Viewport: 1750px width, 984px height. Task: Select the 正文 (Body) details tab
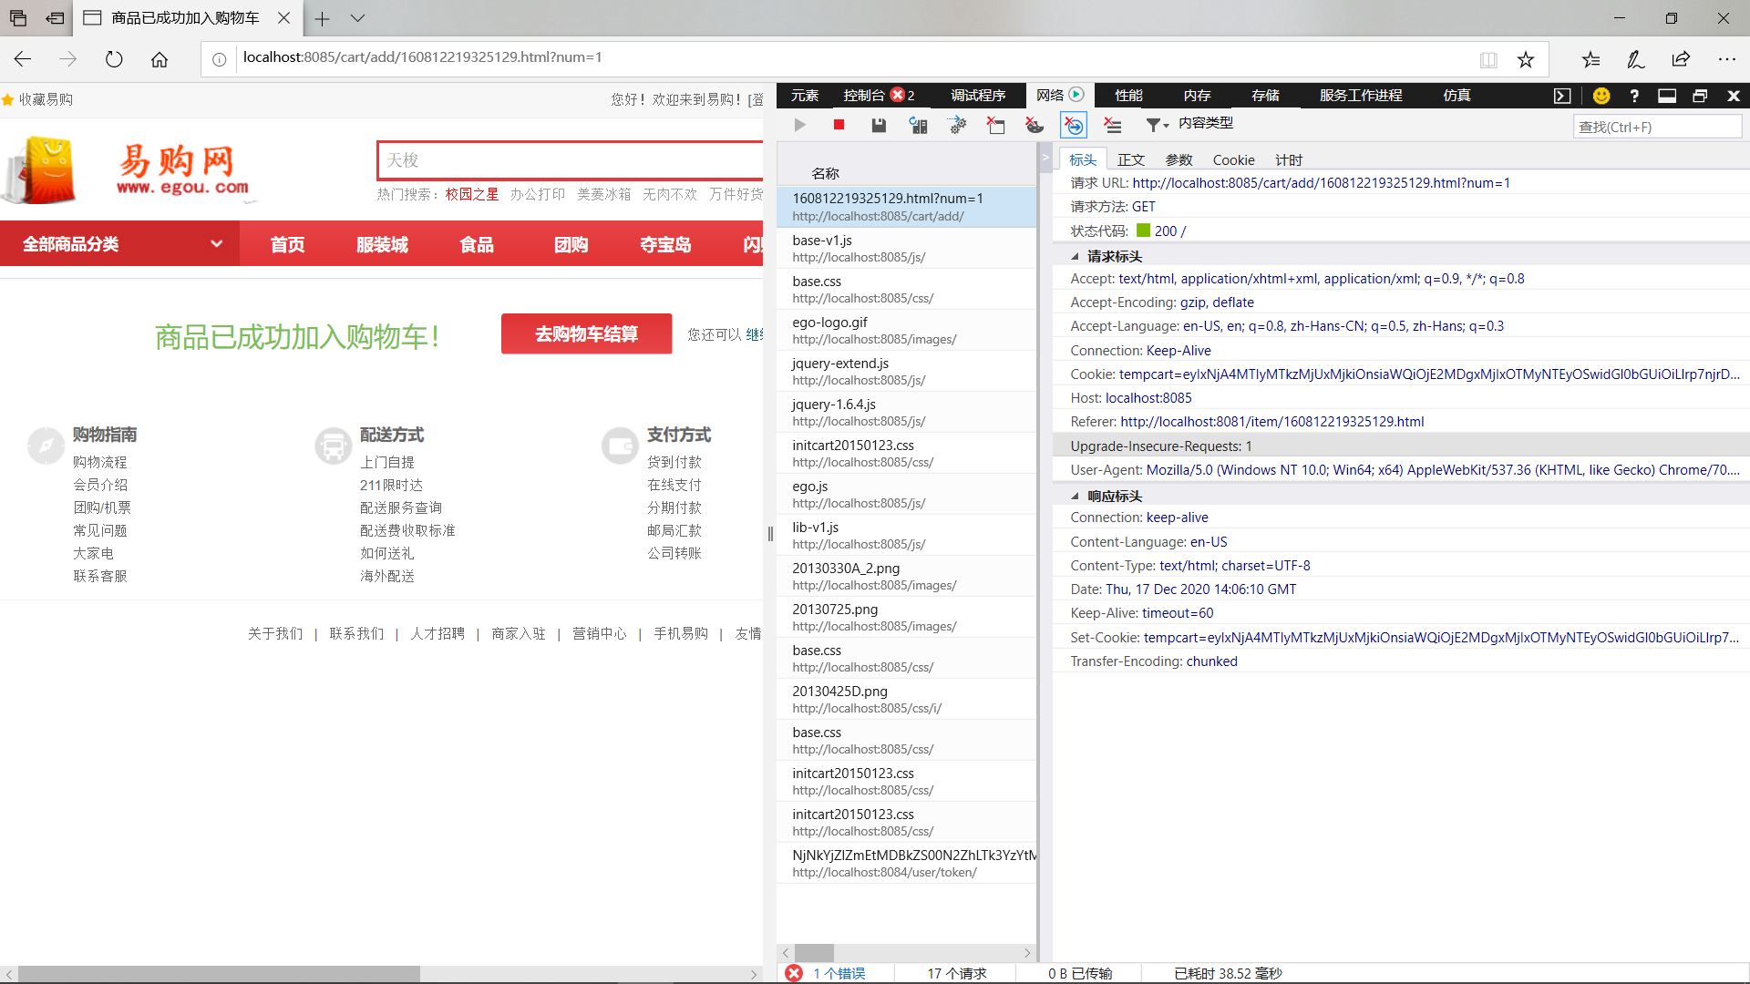click(1131, 160)
